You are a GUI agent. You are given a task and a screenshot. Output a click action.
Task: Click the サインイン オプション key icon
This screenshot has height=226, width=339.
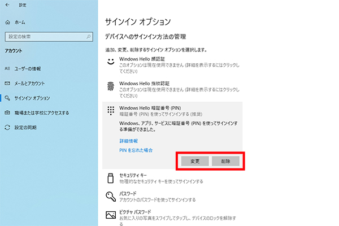click(x=7, y=98)
